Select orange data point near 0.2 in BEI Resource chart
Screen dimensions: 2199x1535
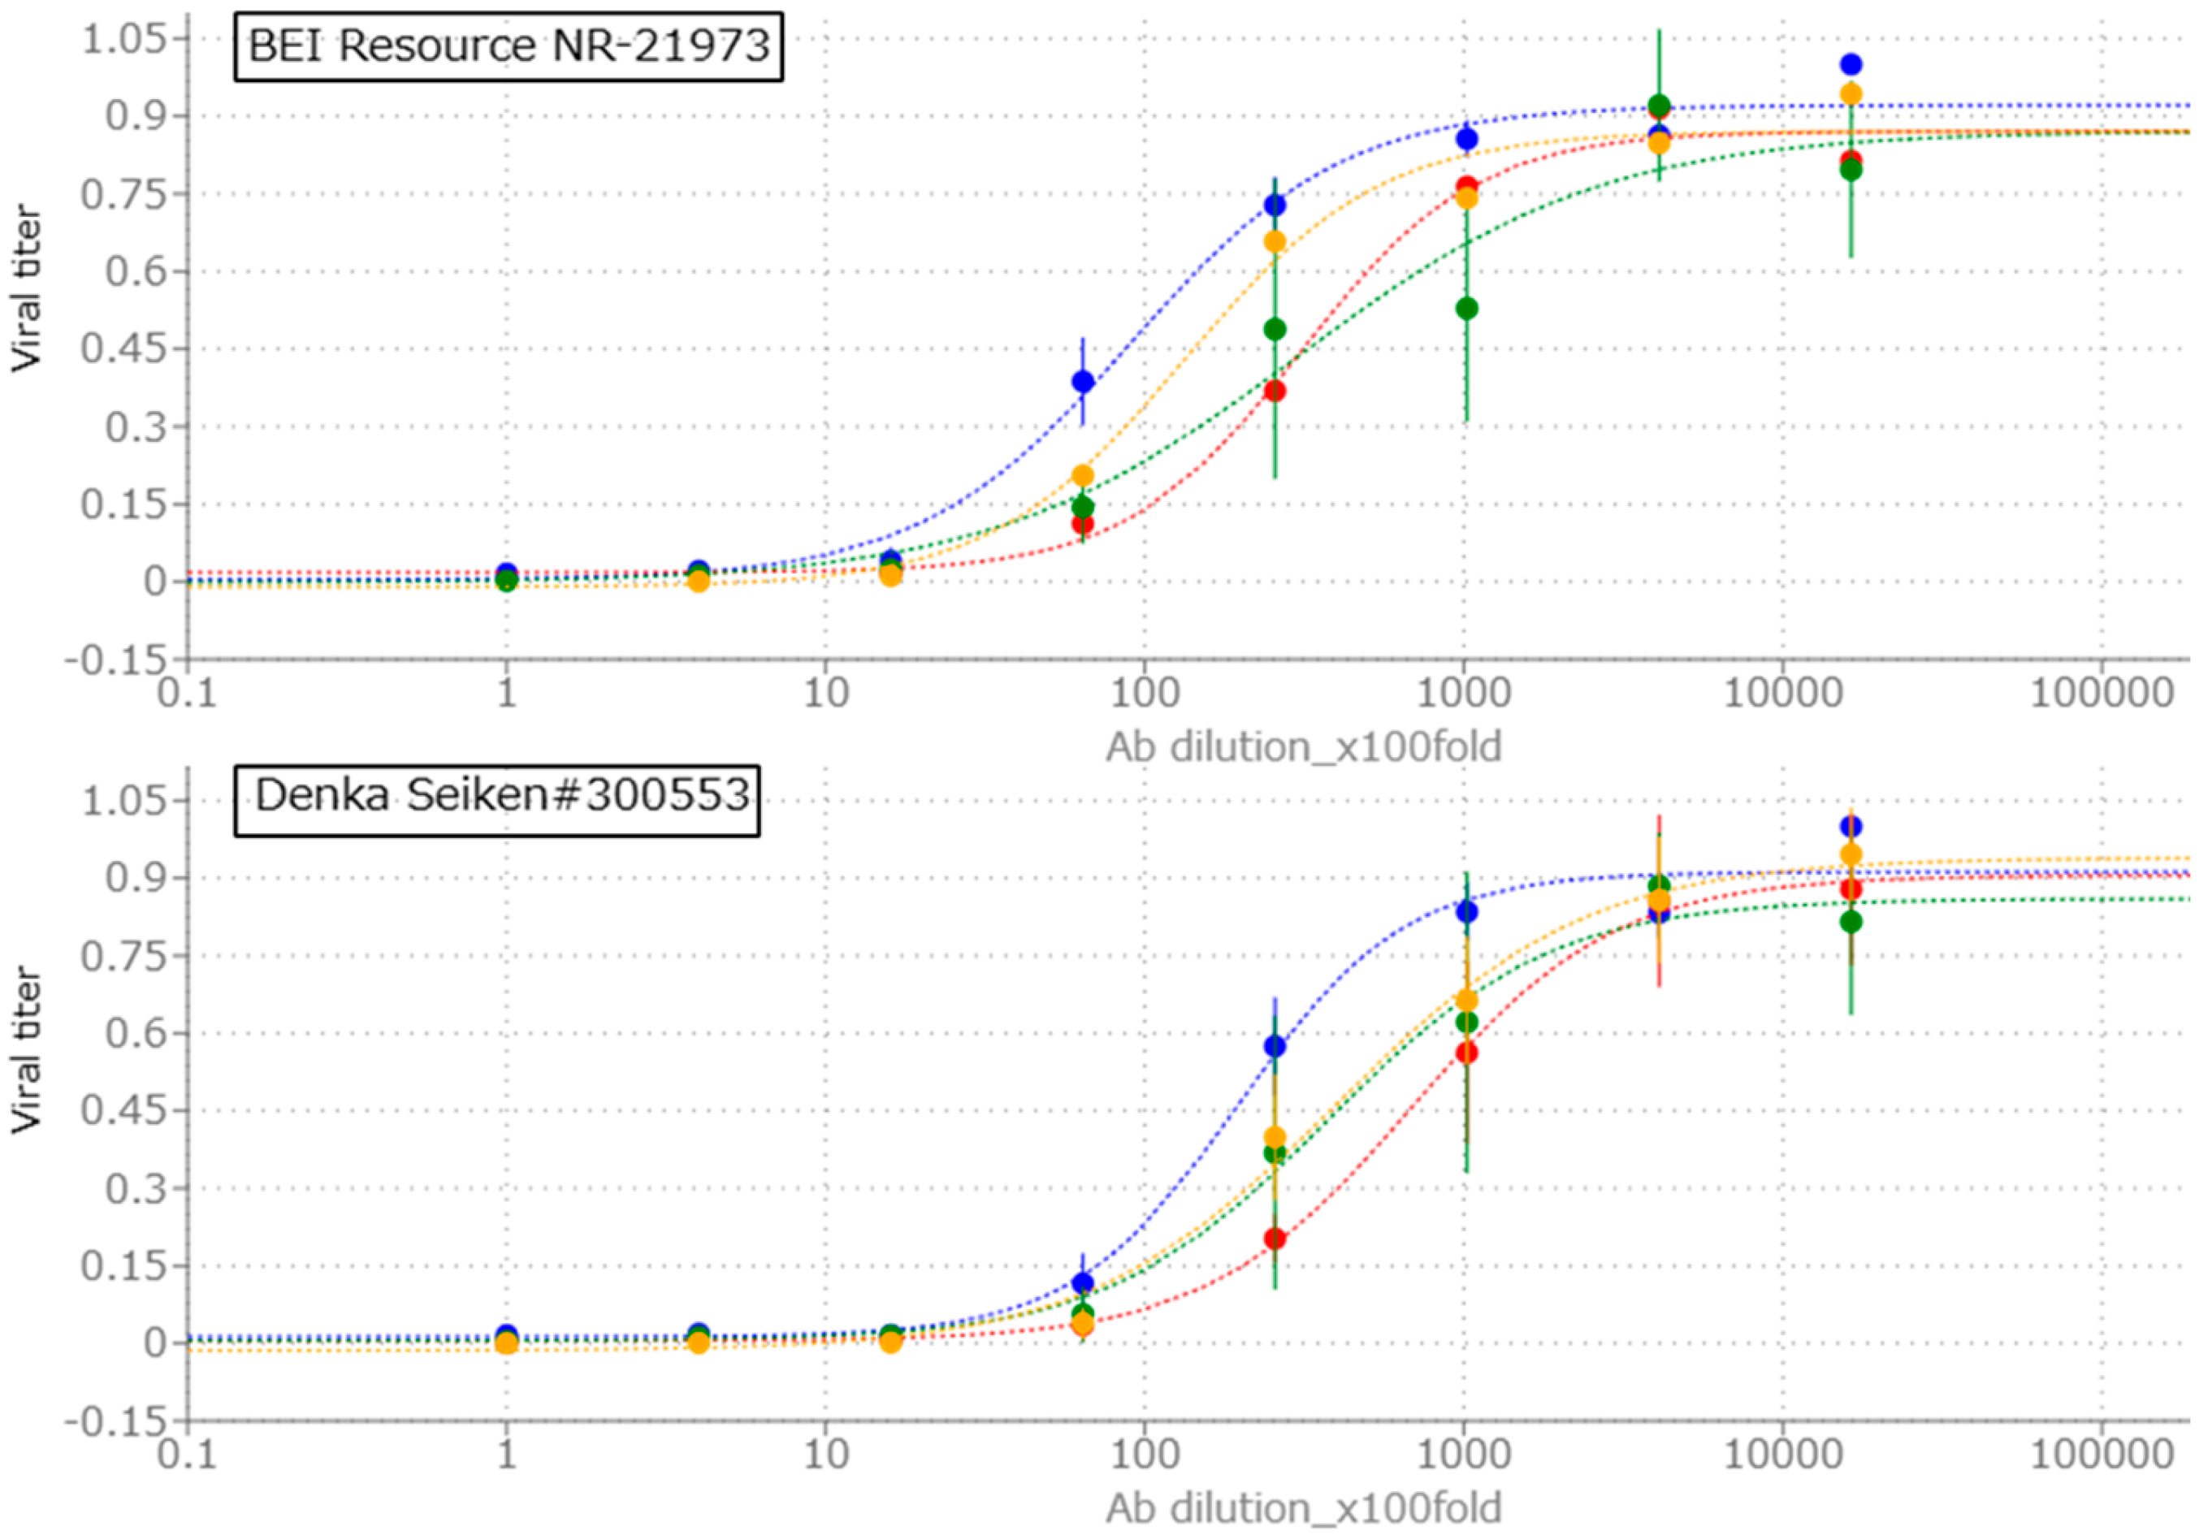(x=1083, y=476)
